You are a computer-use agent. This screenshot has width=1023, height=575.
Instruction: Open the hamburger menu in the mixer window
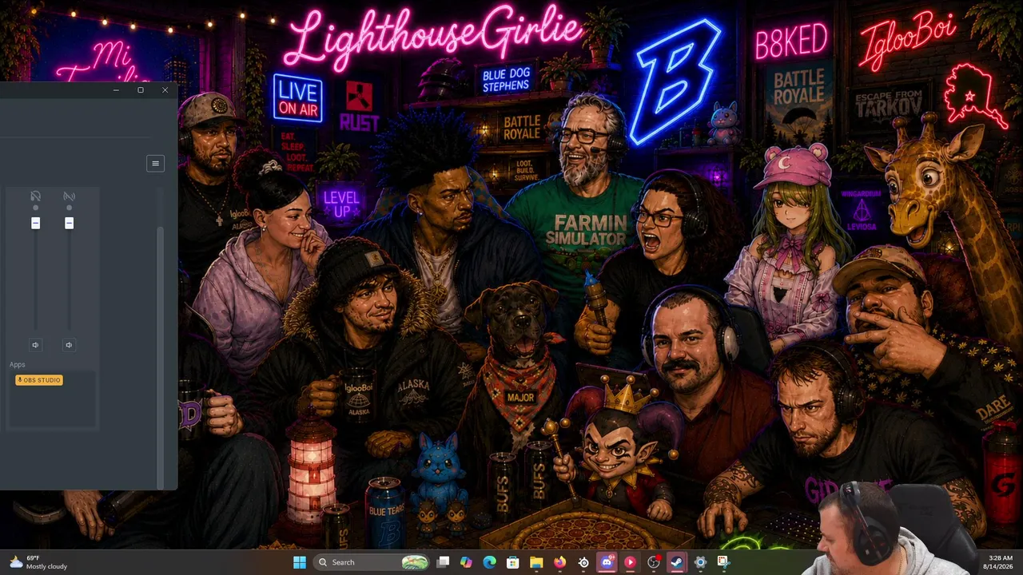(155, 163)
